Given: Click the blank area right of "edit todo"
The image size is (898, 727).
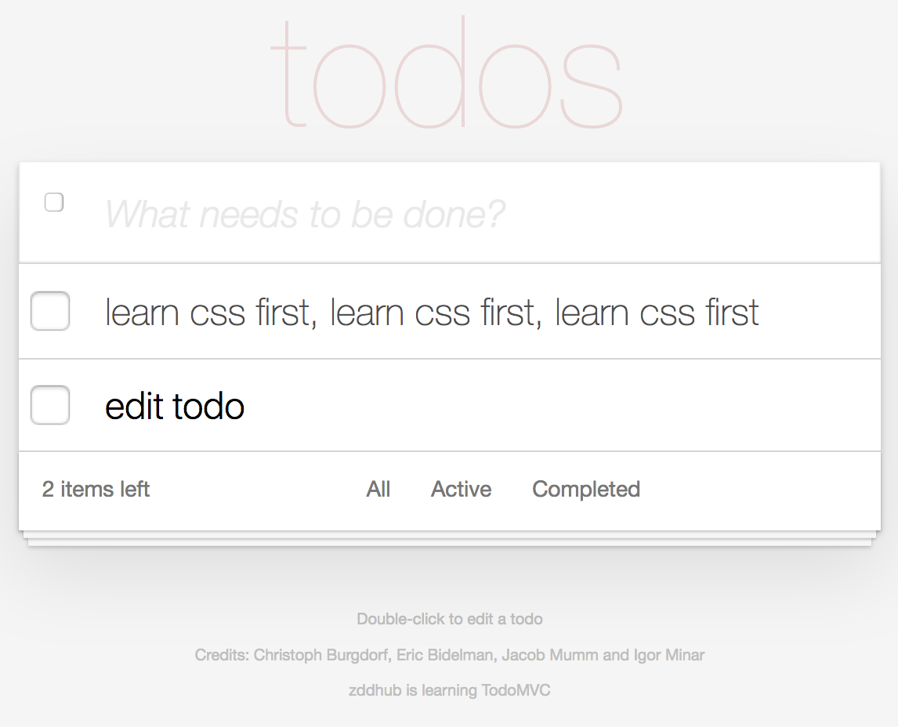Looking at the screenshot, I should point(549,406).
